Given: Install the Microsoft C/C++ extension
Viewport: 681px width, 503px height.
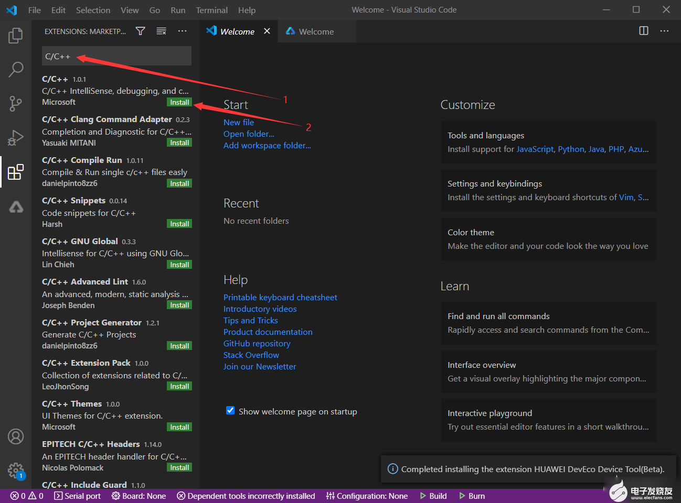Looking at the screenshot, I should click(179, 102).
